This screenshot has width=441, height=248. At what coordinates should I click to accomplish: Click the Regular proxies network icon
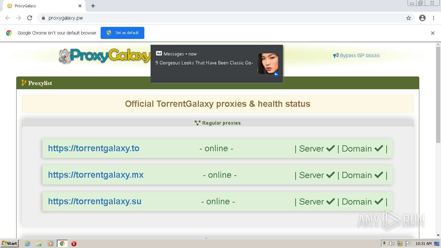197,123
